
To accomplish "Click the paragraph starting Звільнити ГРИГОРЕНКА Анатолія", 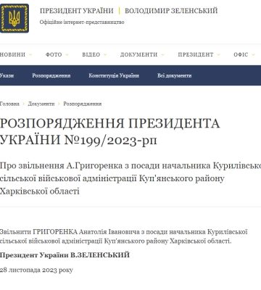I will point(124,236).
